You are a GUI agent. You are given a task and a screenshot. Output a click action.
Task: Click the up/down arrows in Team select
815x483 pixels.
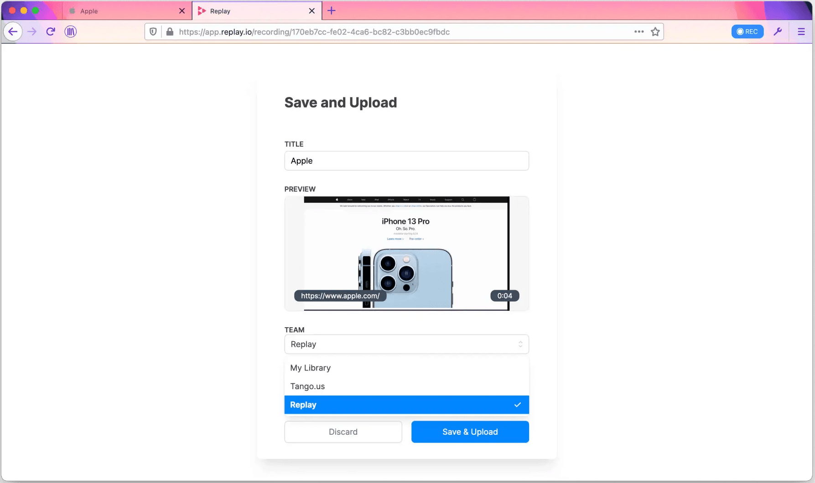[x=520, y=344]
